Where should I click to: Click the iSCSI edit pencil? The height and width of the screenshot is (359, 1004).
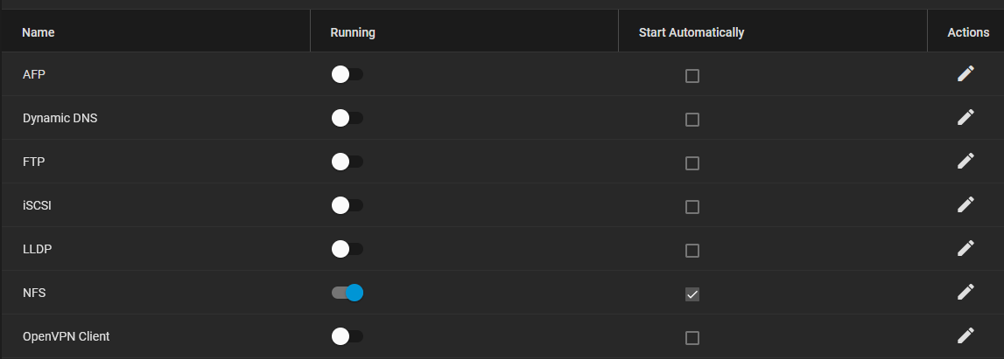965,205
